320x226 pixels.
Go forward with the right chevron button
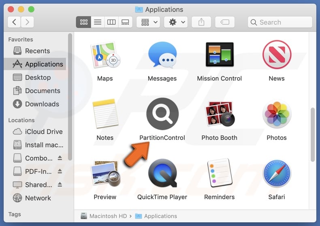pyautogui.click(x=27, y=22)
